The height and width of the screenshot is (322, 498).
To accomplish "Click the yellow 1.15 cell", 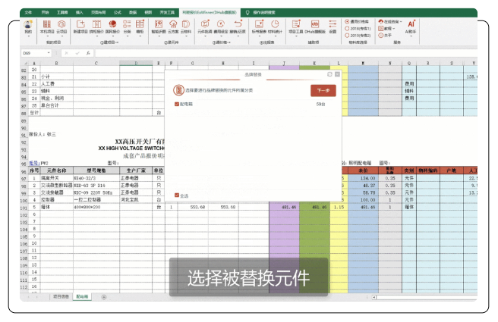I will (x=339, y=207).
